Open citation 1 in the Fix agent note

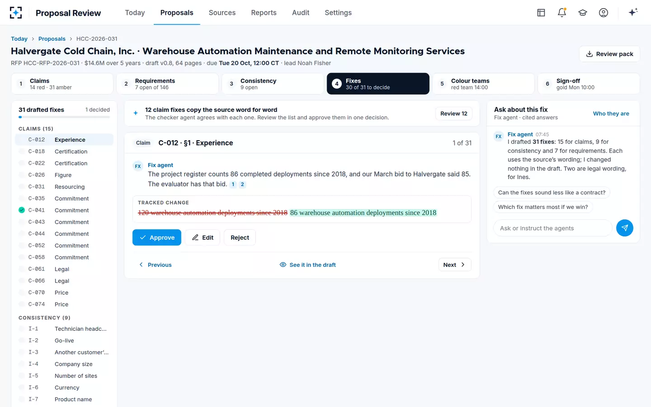tap(233, 185)
